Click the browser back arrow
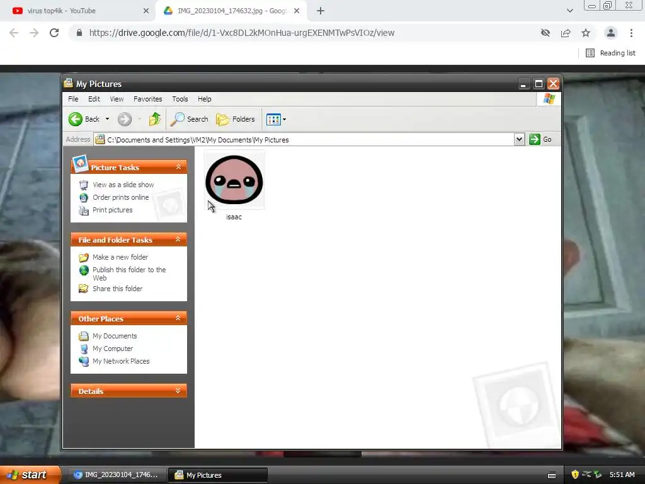 click(14, 33)
